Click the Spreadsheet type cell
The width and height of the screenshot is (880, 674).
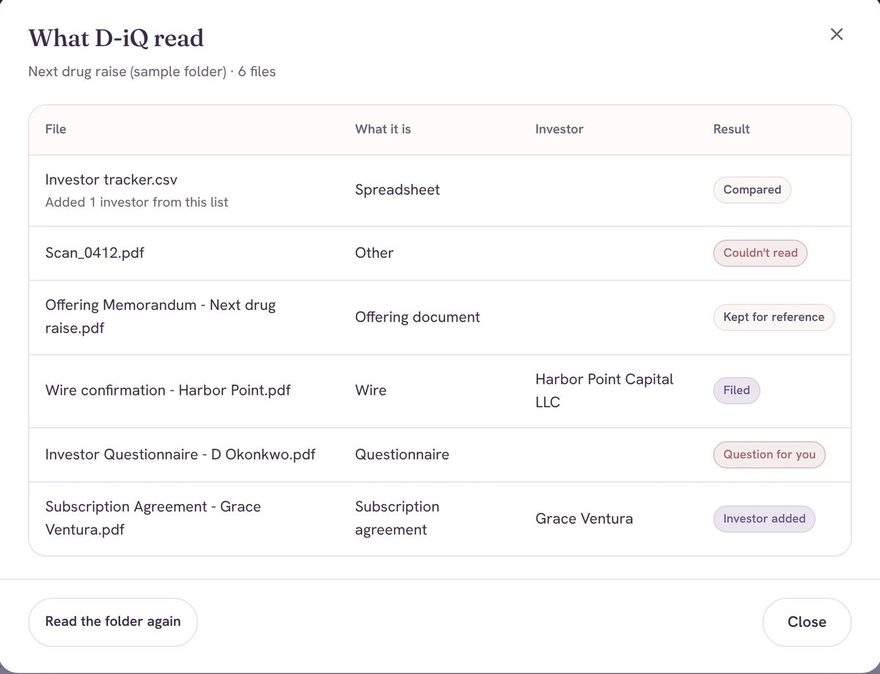pyautogui.click(x=397, y=190)
